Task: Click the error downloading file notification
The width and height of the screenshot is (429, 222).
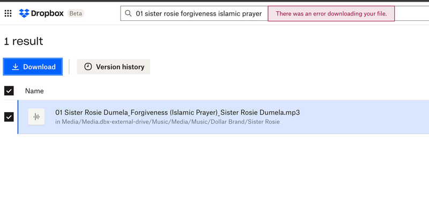Action: pos(331,13)
